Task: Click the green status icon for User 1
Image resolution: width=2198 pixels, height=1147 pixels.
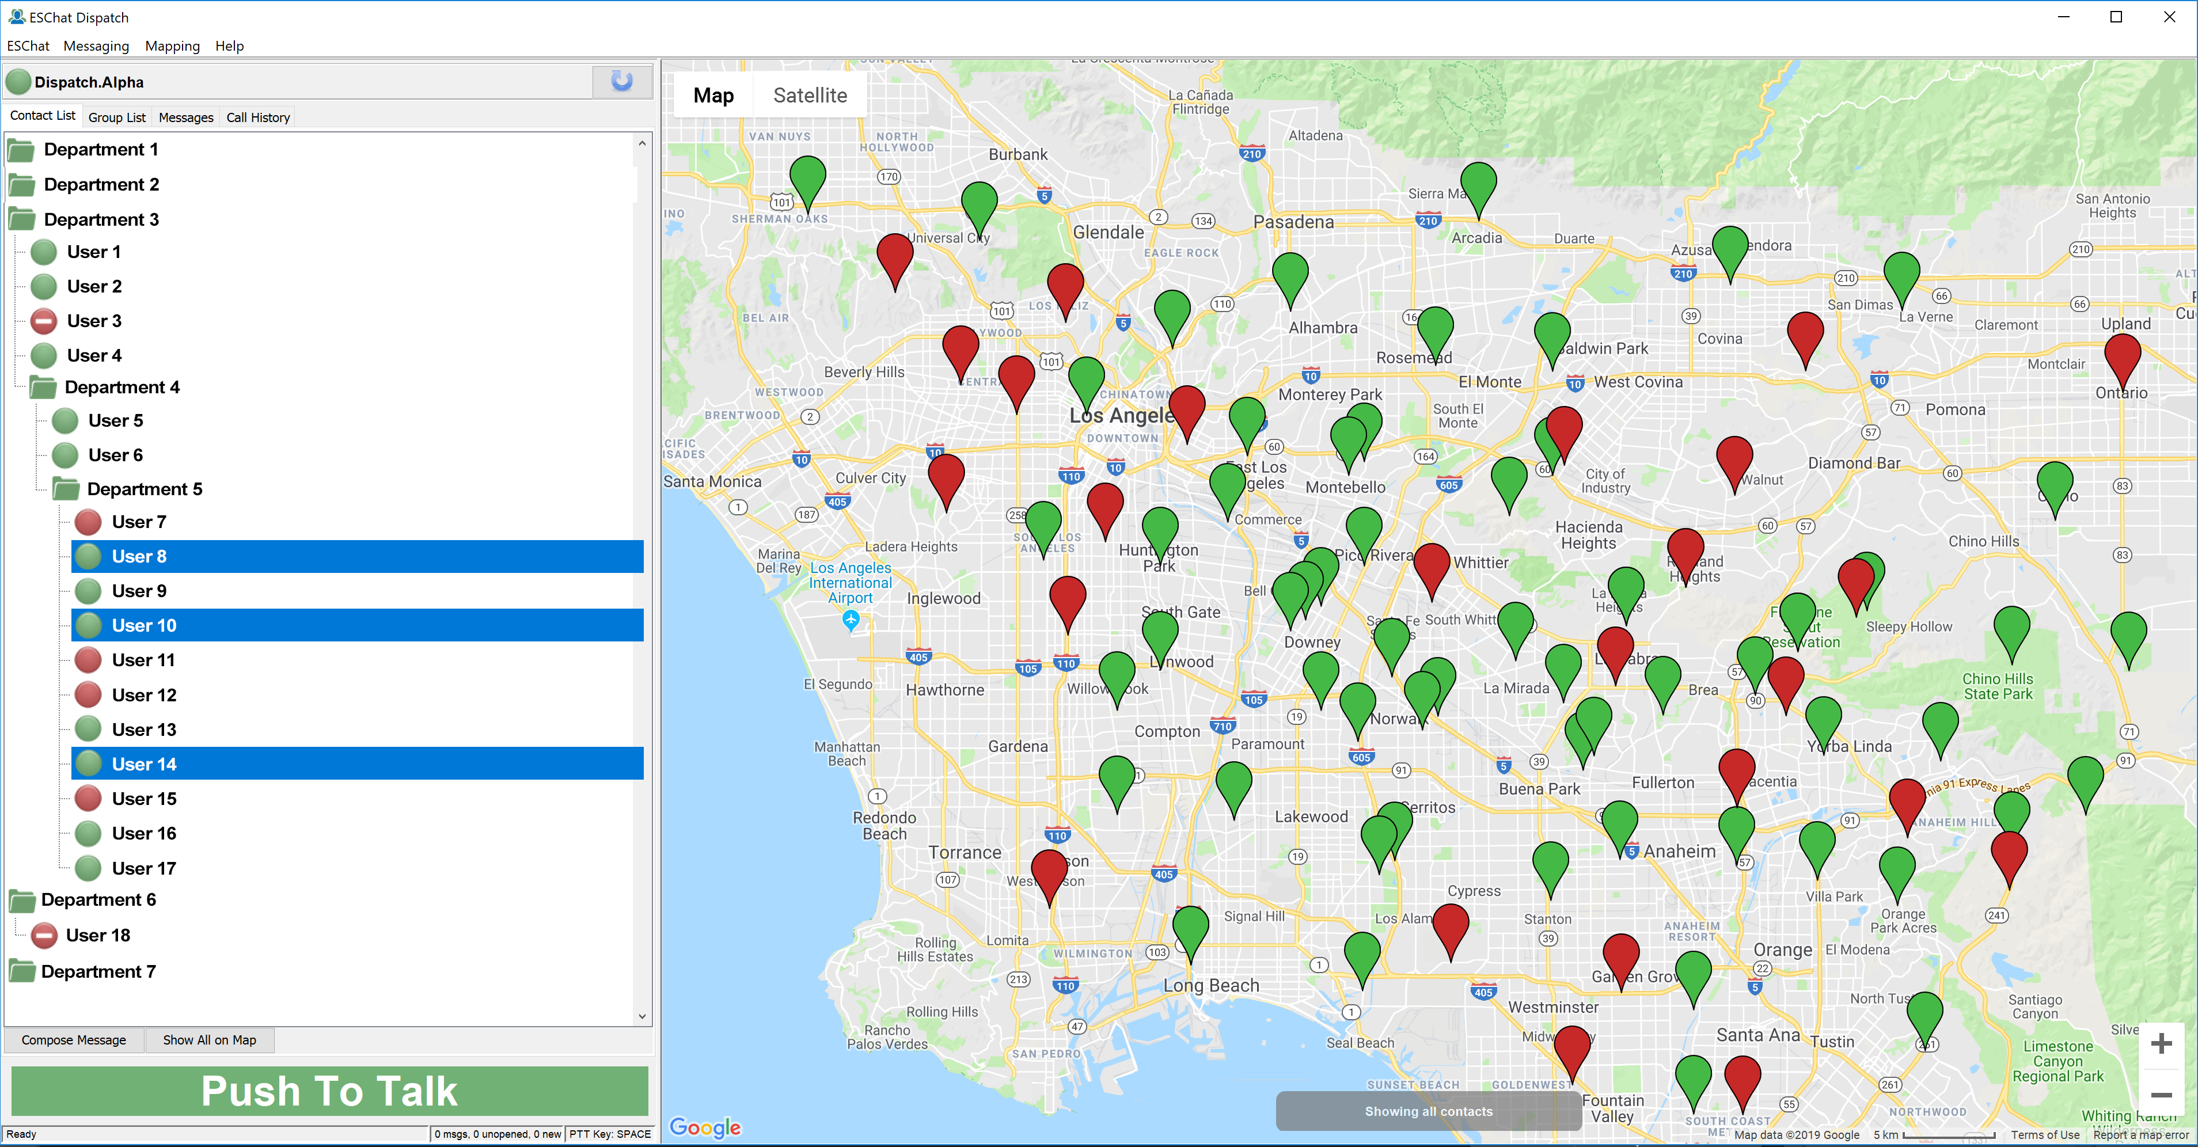Action: coord(44,252)
